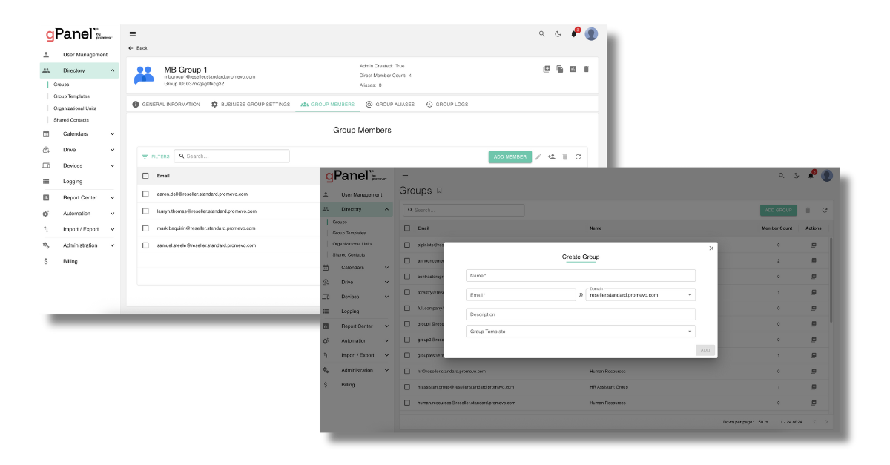
Task: Expand Administration in Group Members window sidebar
Action: [112, 245]
